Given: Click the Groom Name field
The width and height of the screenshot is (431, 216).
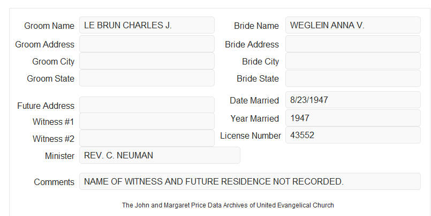Looking at the screenshot, I should click(x=147, y=25).
